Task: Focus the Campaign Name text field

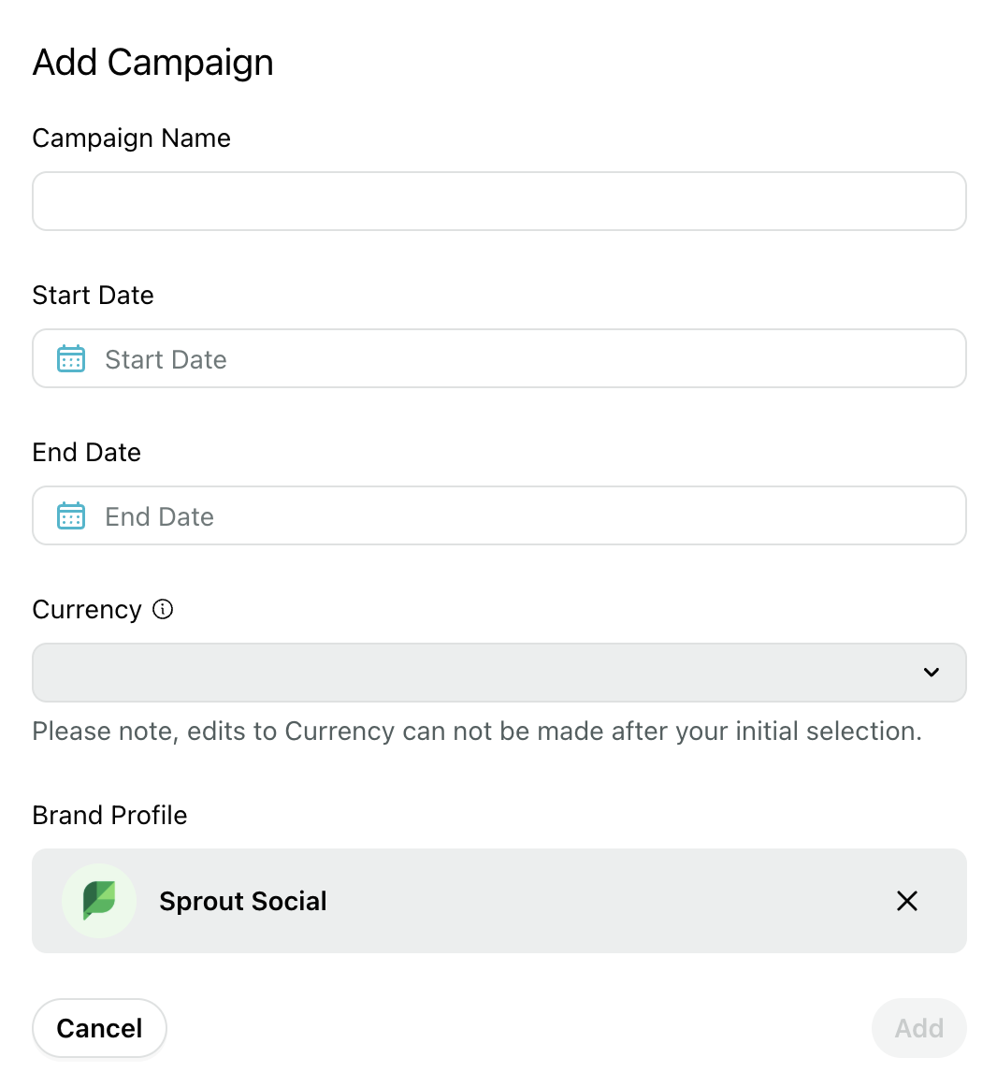Action: pyautogui.click(x=499, y=201)
